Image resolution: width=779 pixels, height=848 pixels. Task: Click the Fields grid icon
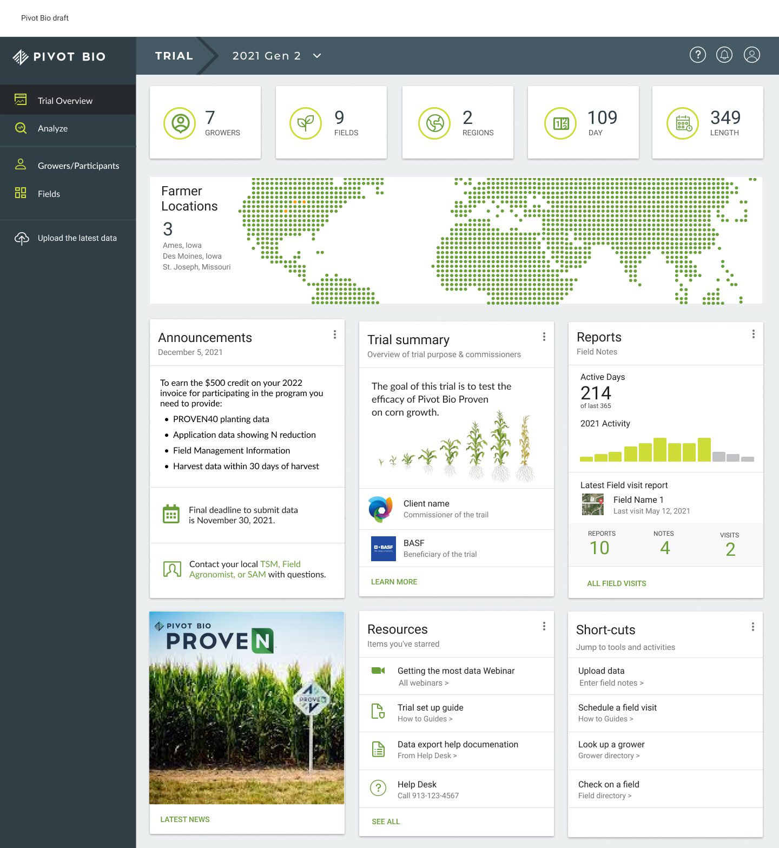21,193
